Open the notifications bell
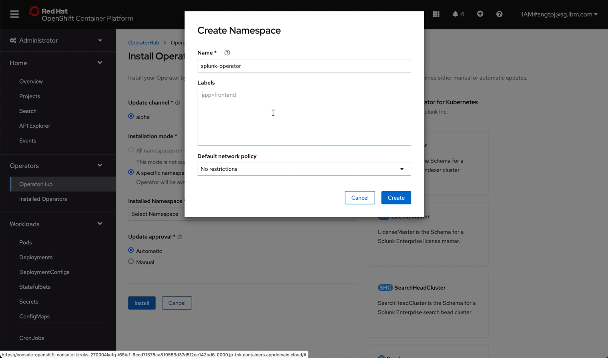This screenshot has width=608, height=358. click(x=458, y=14)
